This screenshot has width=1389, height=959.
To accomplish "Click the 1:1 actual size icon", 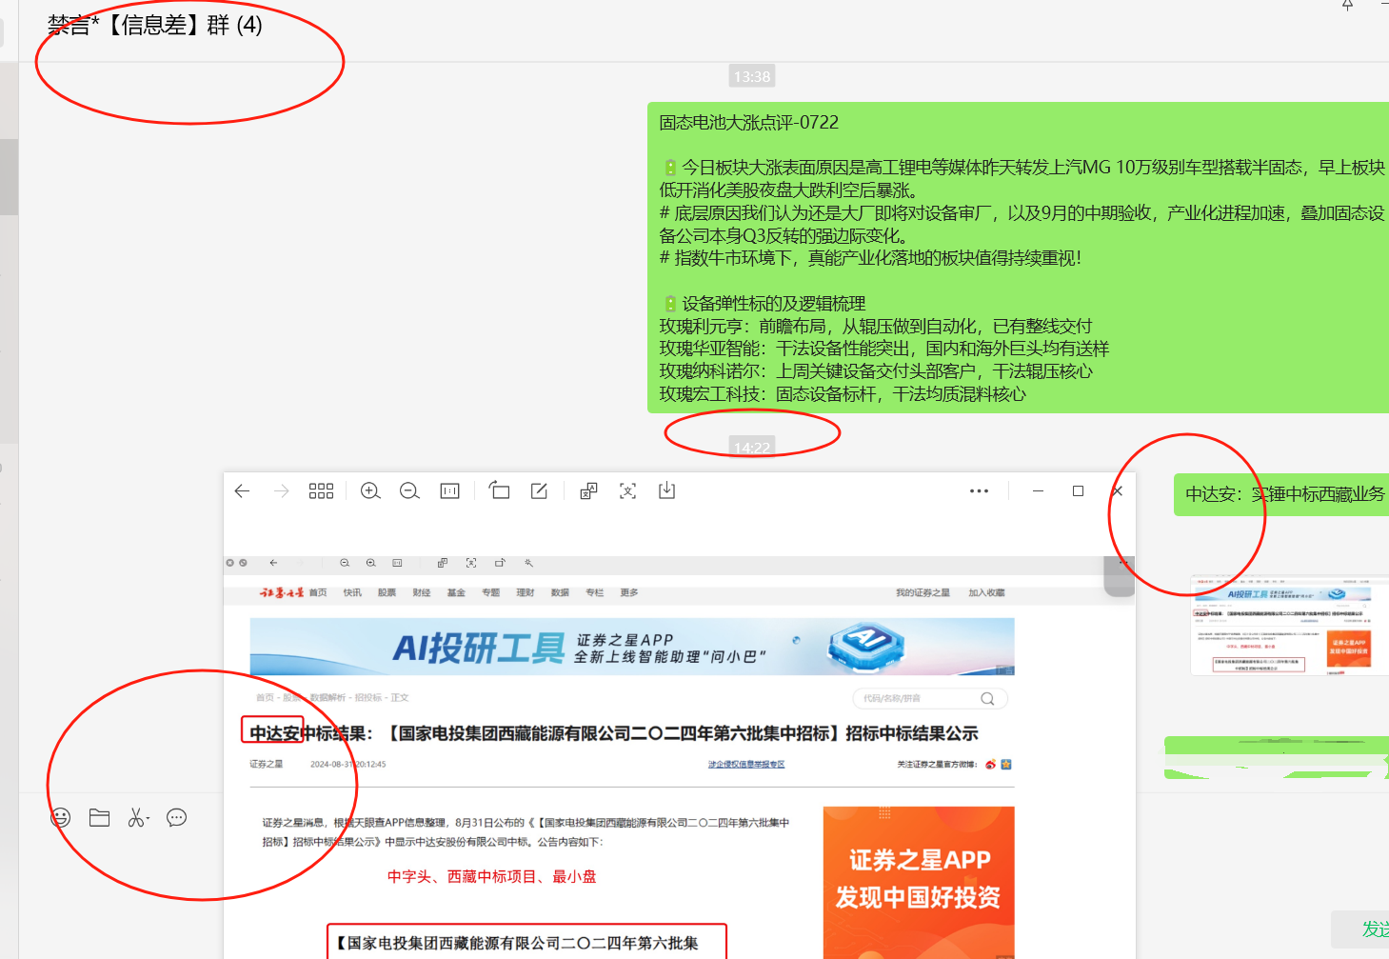I will tap(449, 490).
